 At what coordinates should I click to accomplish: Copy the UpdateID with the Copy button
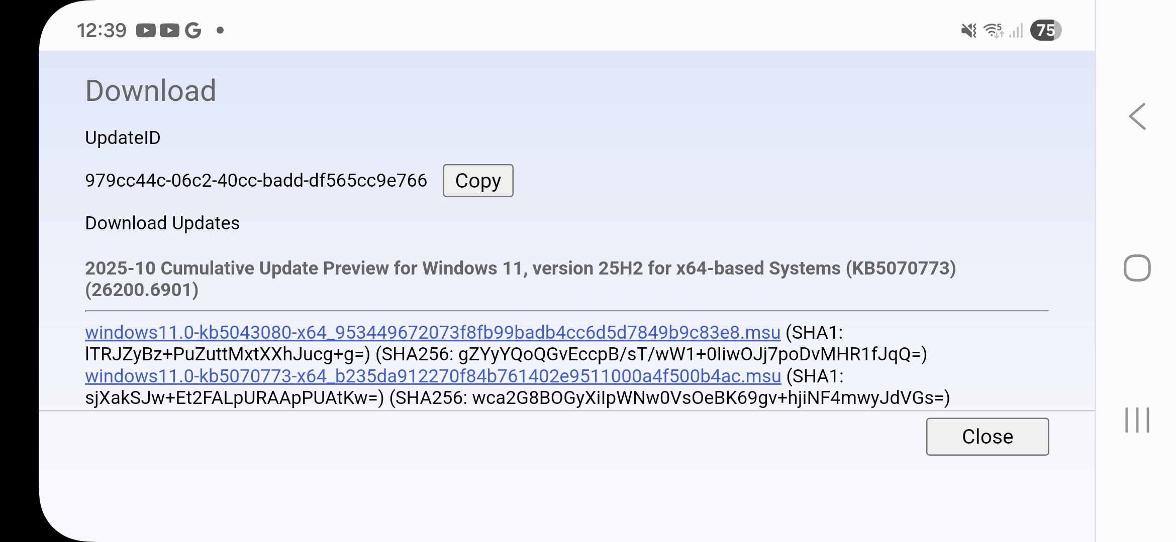pyautogui.click(x=478, y=181)
